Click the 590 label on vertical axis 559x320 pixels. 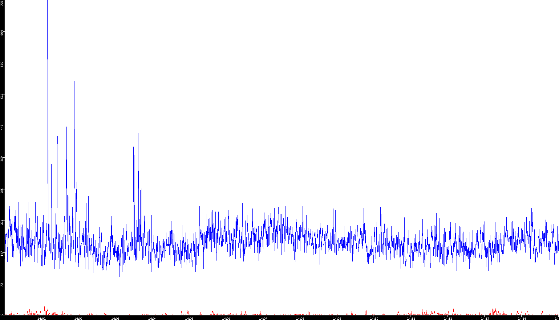2,64
